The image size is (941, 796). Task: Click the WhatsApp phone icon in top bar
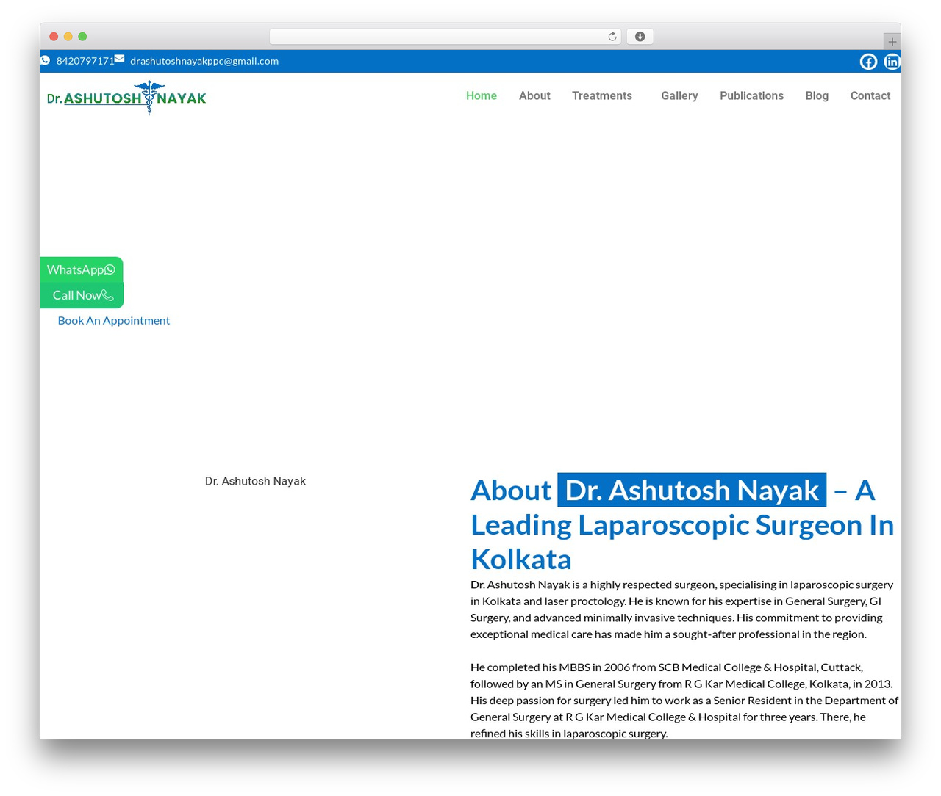coord(45,60)
